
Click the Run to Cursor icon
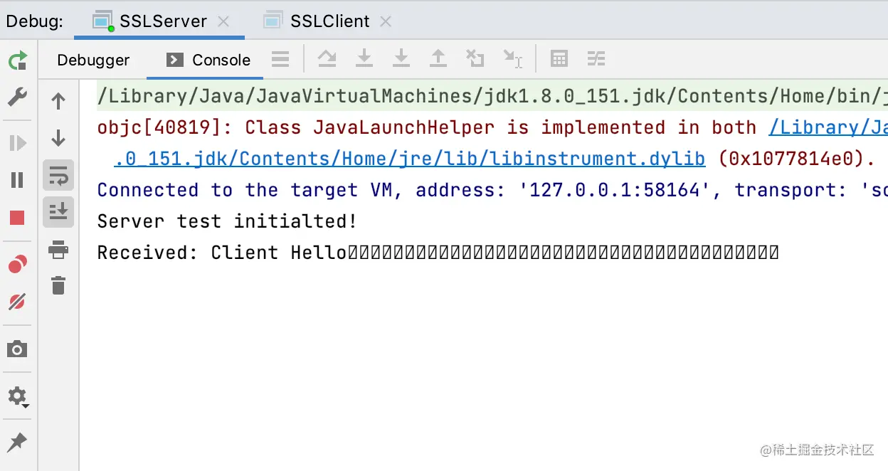click(x=512, y=58)
